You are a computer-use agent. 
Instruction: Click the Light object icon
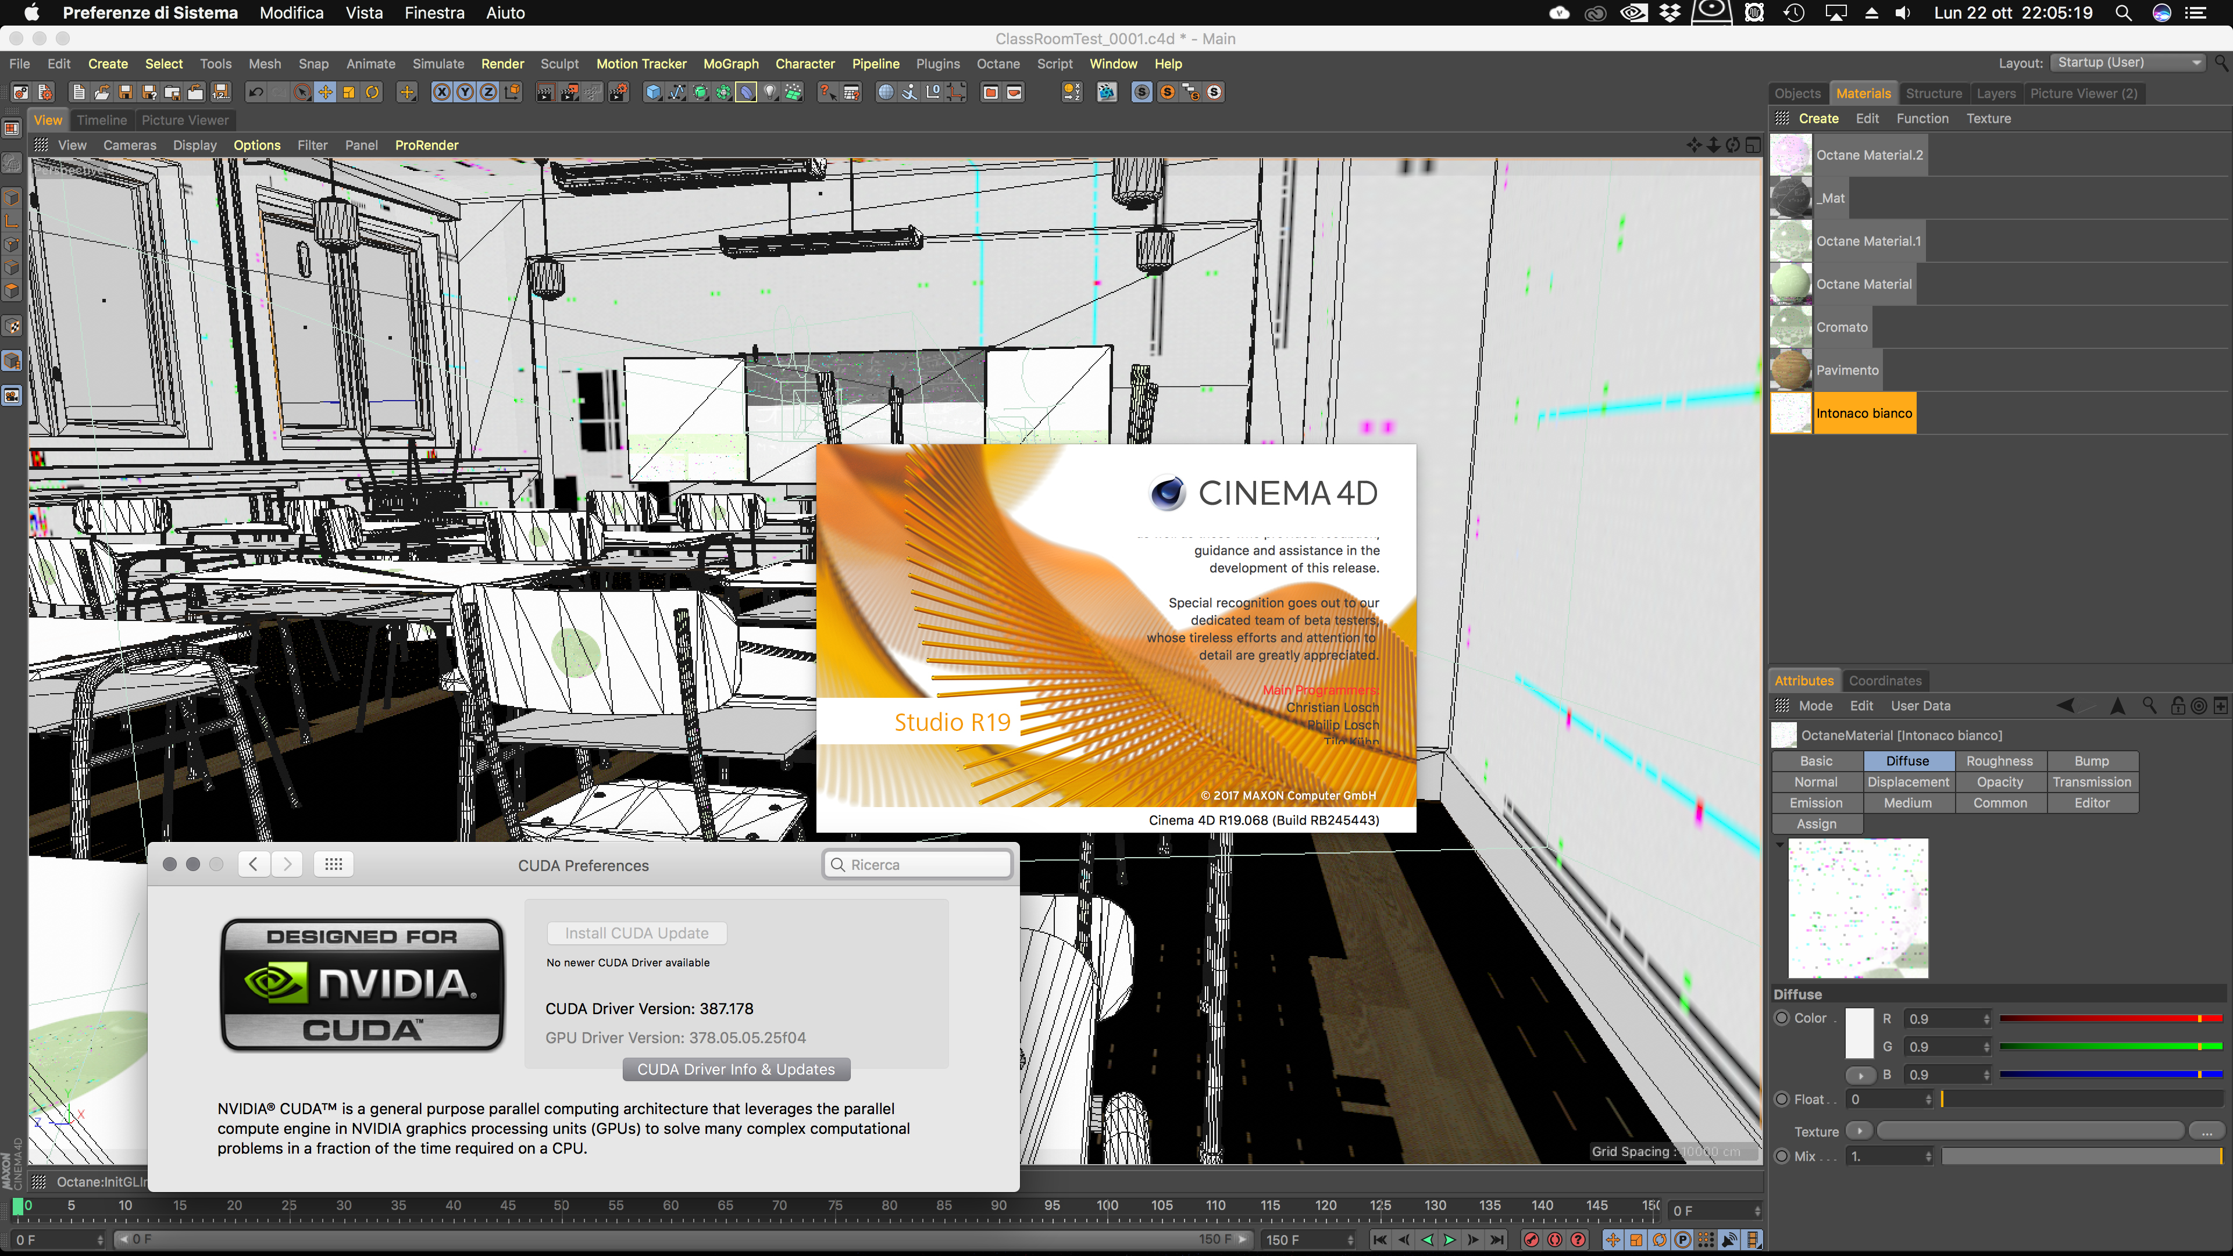tap(770, 92)
